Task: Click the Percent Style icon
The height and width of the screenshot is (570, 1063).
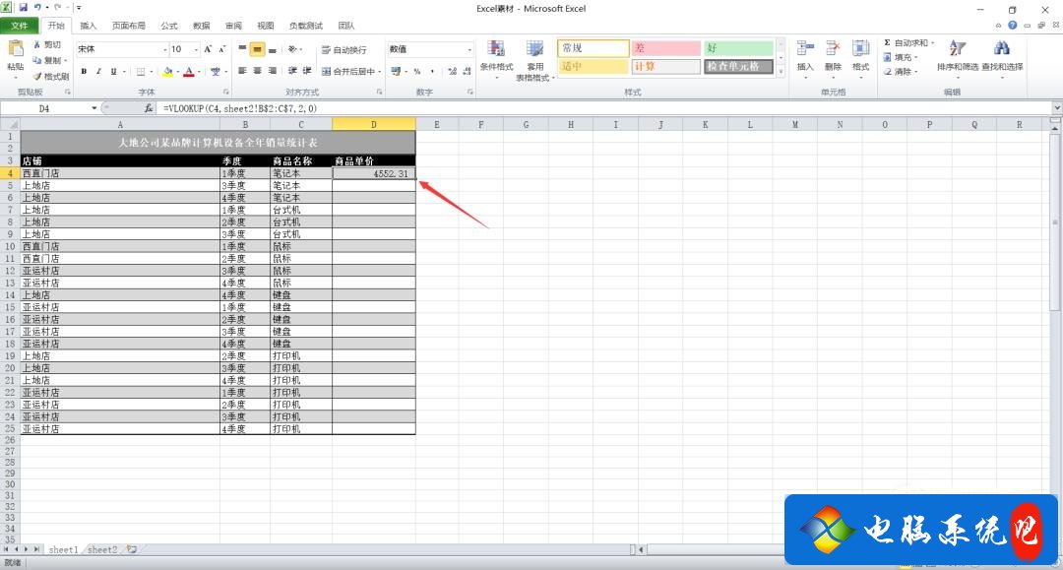Action: (x=417, y=71)
